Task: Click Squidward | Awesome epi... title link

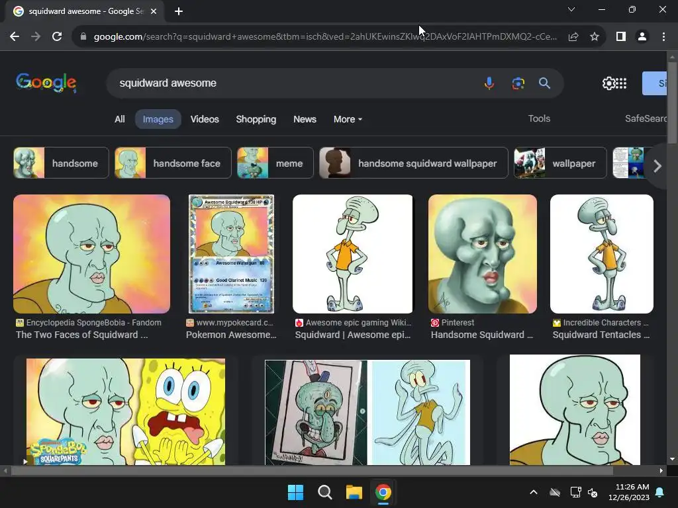Action: (353, 335)
